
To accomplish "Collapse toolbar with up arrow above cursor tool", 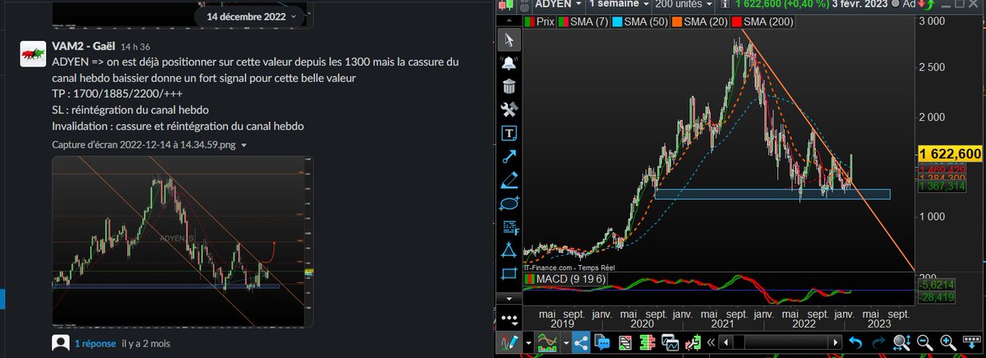I will coord(509,21).
